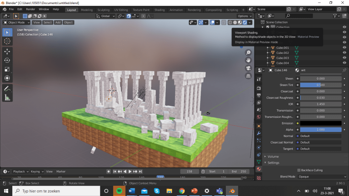Screen dimensions: 349x196
Task: Hide Cube.003 using its eye icon
Action: pyautogui.click(x=344, y=58)
